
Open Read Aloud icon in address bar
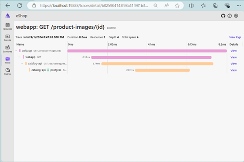coord(166,6)
